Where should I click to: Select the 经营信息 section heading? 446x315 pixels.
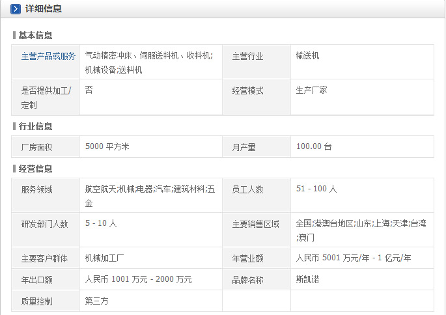(x=35, y=169)
